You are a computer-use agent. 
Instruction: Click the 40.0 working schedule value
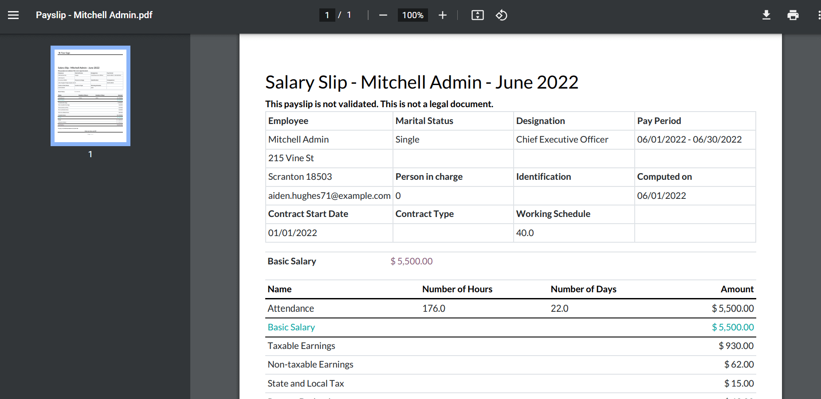tap(525, 233)
